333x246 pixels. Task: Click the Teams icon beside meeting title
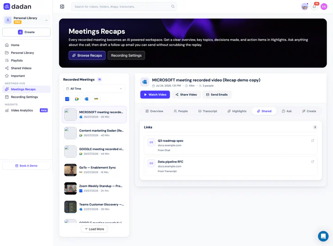(x=145, y=82)
